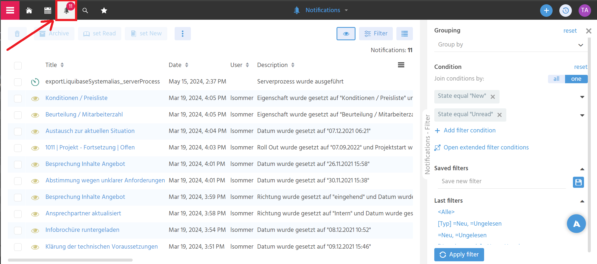Switch join conditions to "one"
Image resolution: width=597 pixels, height=264 pixels.
coord(576,79)
